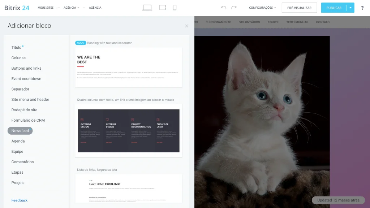The image size is (370, 208).
Task: Open Meus Sites in the top bar
Action: pyautogui.click(x=46, y=8)
